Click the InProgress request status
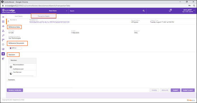 135,22
